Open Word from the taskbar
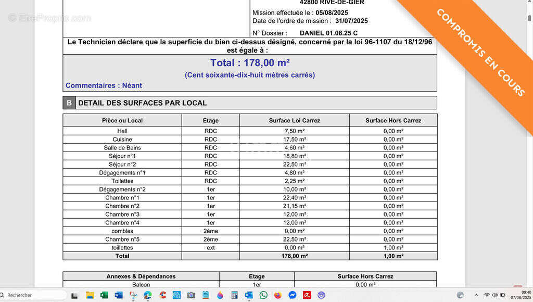 pyautogui.click(x=119, y=295)
